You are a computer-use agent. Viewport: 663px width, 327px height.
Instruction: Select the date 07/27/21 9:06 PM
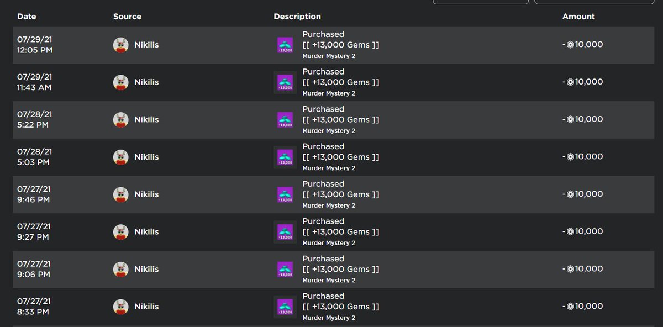coord(35,269)
